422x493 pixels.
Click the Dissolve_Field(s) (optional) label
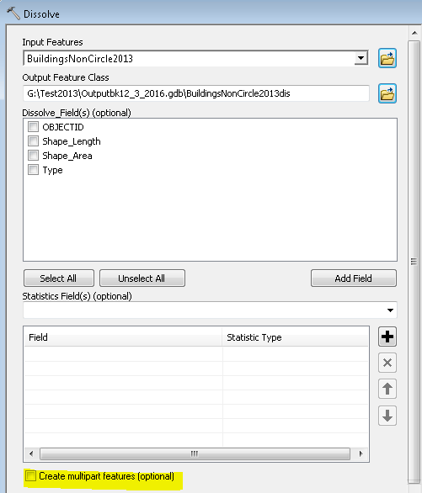point(77,113)
